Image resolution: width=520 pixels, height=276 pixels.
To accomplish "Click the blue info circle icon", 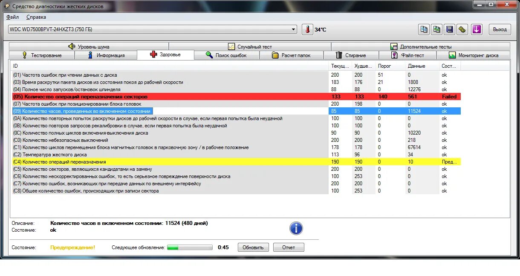I will (296, 228).
